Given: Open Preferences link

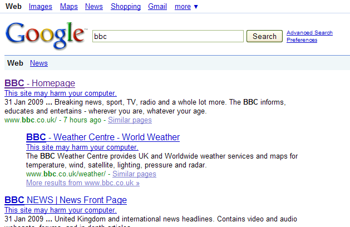Looking at the screenshot, I should pos(302,40).
